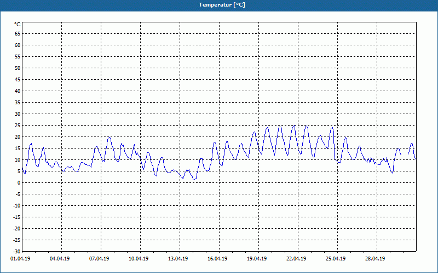Click the 25 value on the temperature axis

coord(18,126)
